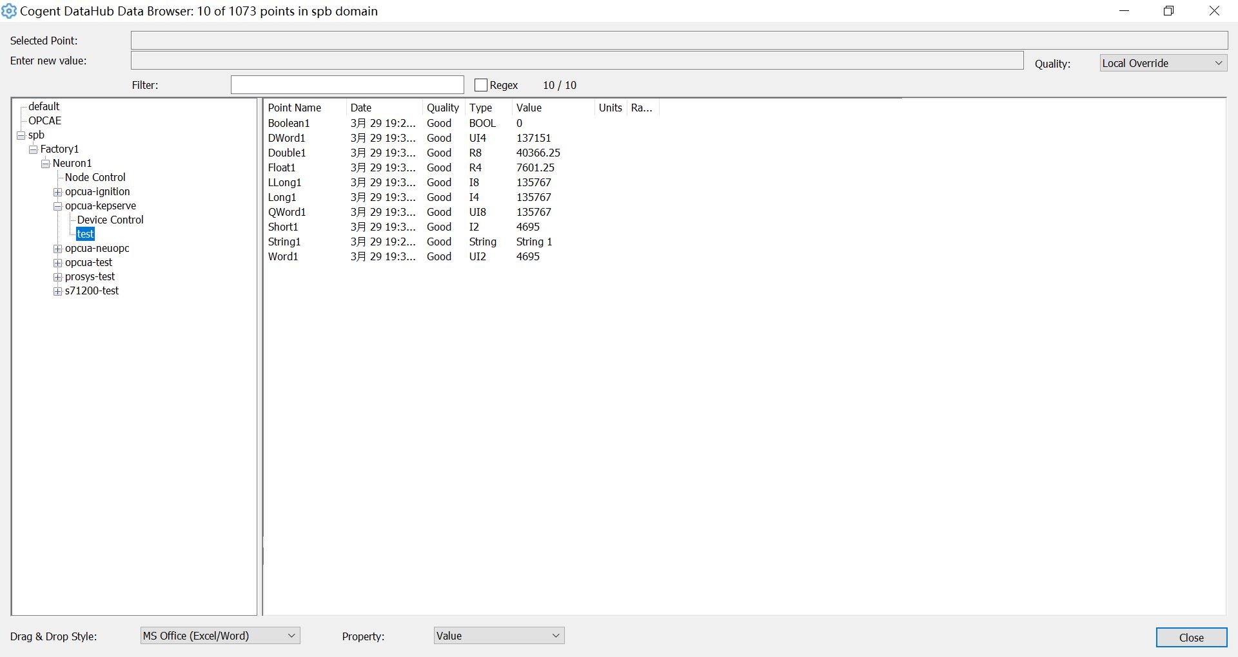Viewport: 1238px width, 657px height.
Task: Open the Quality dropdown
Action: [1163, 63]
